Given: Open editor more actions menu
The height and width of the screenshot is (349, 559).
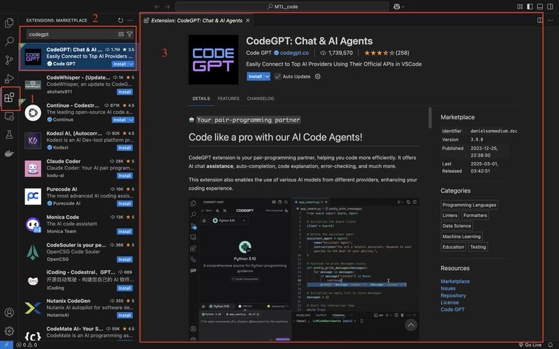Looking at the screenshot, I should click(x=550, y=20).
